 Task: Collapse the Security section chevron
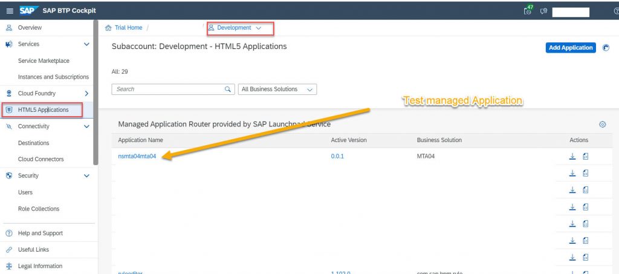(87, 175)
